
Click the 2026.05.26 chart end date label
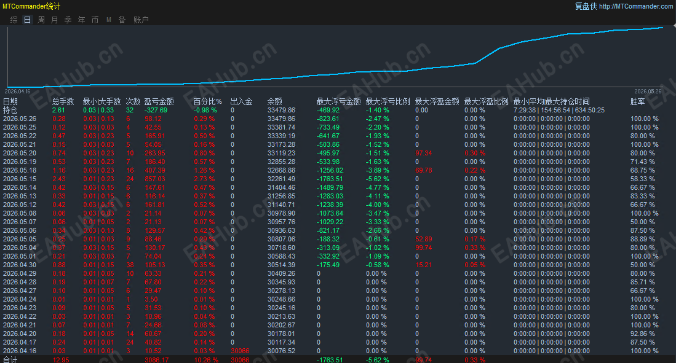pos(648,92)
